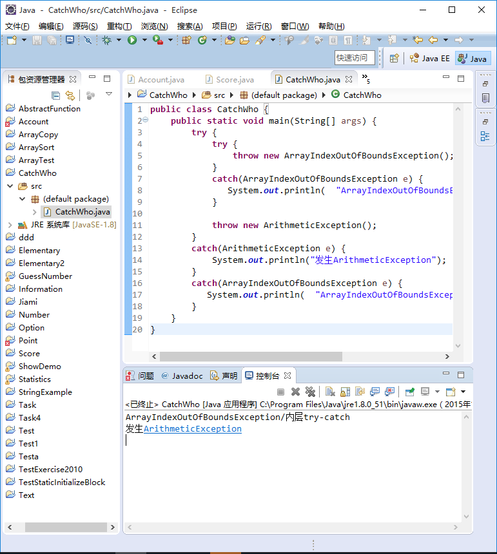497x554 pixels.
Task: Remove all terminated launches double-X icon
Action: (310, 392)
